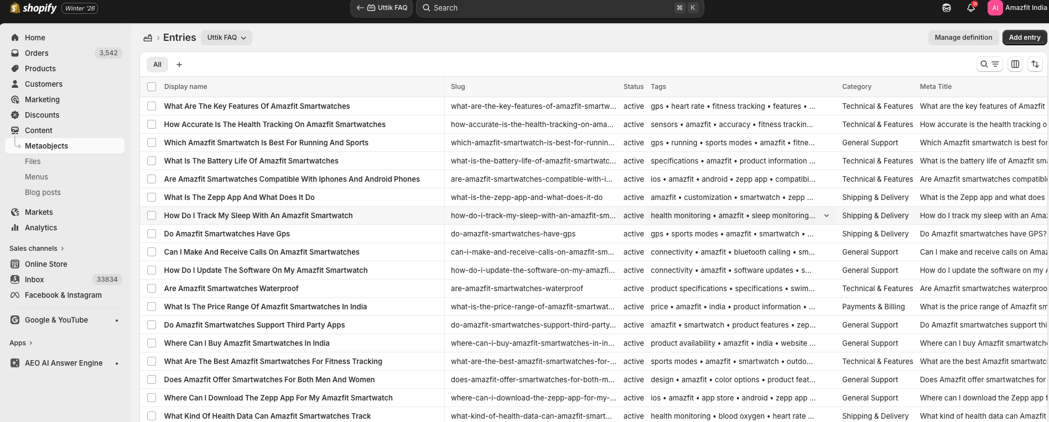
Task: Open Amazfit India account avatar
Action: click(995, 8)
